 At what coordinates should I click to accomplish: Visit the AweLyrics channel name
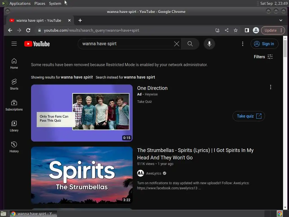(x=154, y=173)
